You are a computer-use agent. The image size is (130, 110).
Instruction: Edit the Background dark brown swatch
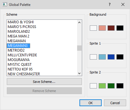coord(111,28)
